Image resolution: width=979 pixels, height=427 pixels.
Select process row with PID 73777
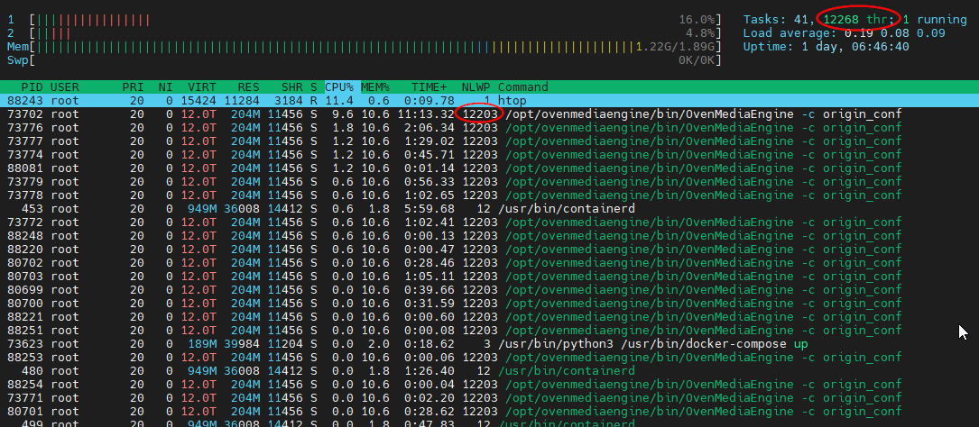489,141
